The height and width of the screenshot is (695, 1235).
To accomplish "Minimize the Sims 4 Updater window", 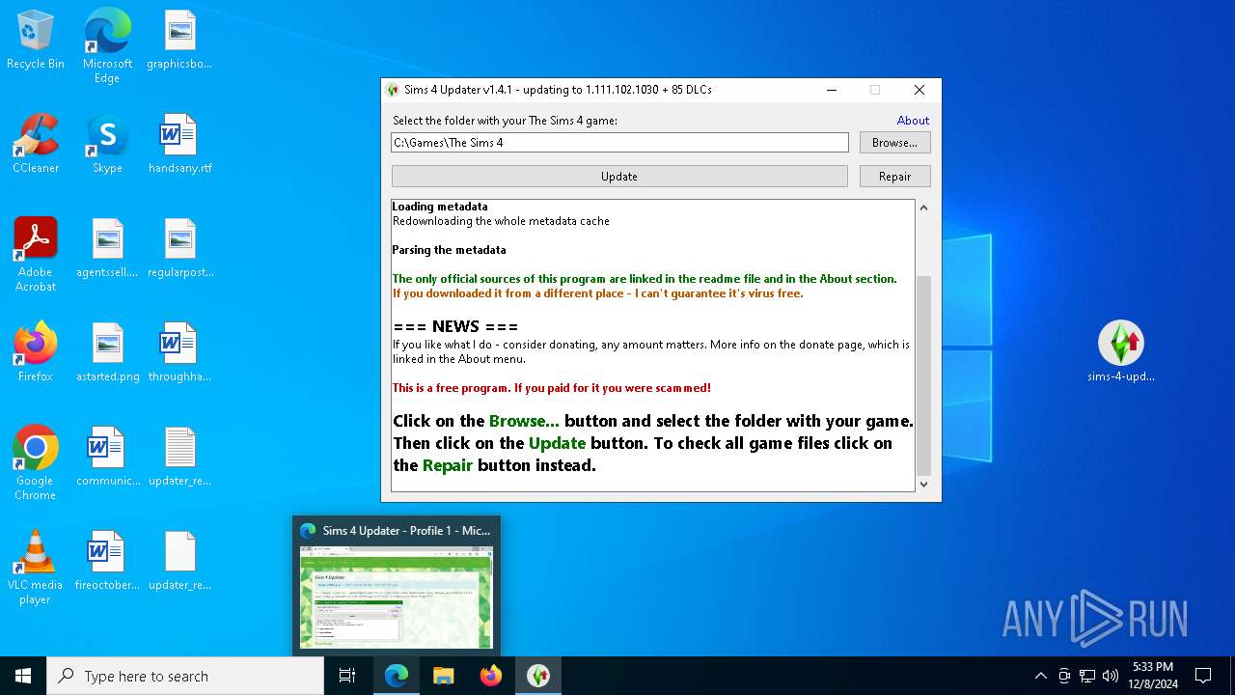I will (832, 90).
